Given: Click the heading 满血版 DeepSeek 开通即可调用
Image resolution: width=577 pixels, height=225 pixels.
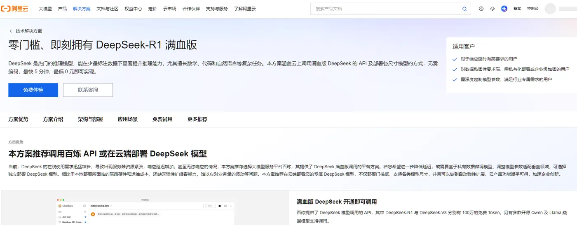Looking at the screenshot, I should (x=337, y=202).
